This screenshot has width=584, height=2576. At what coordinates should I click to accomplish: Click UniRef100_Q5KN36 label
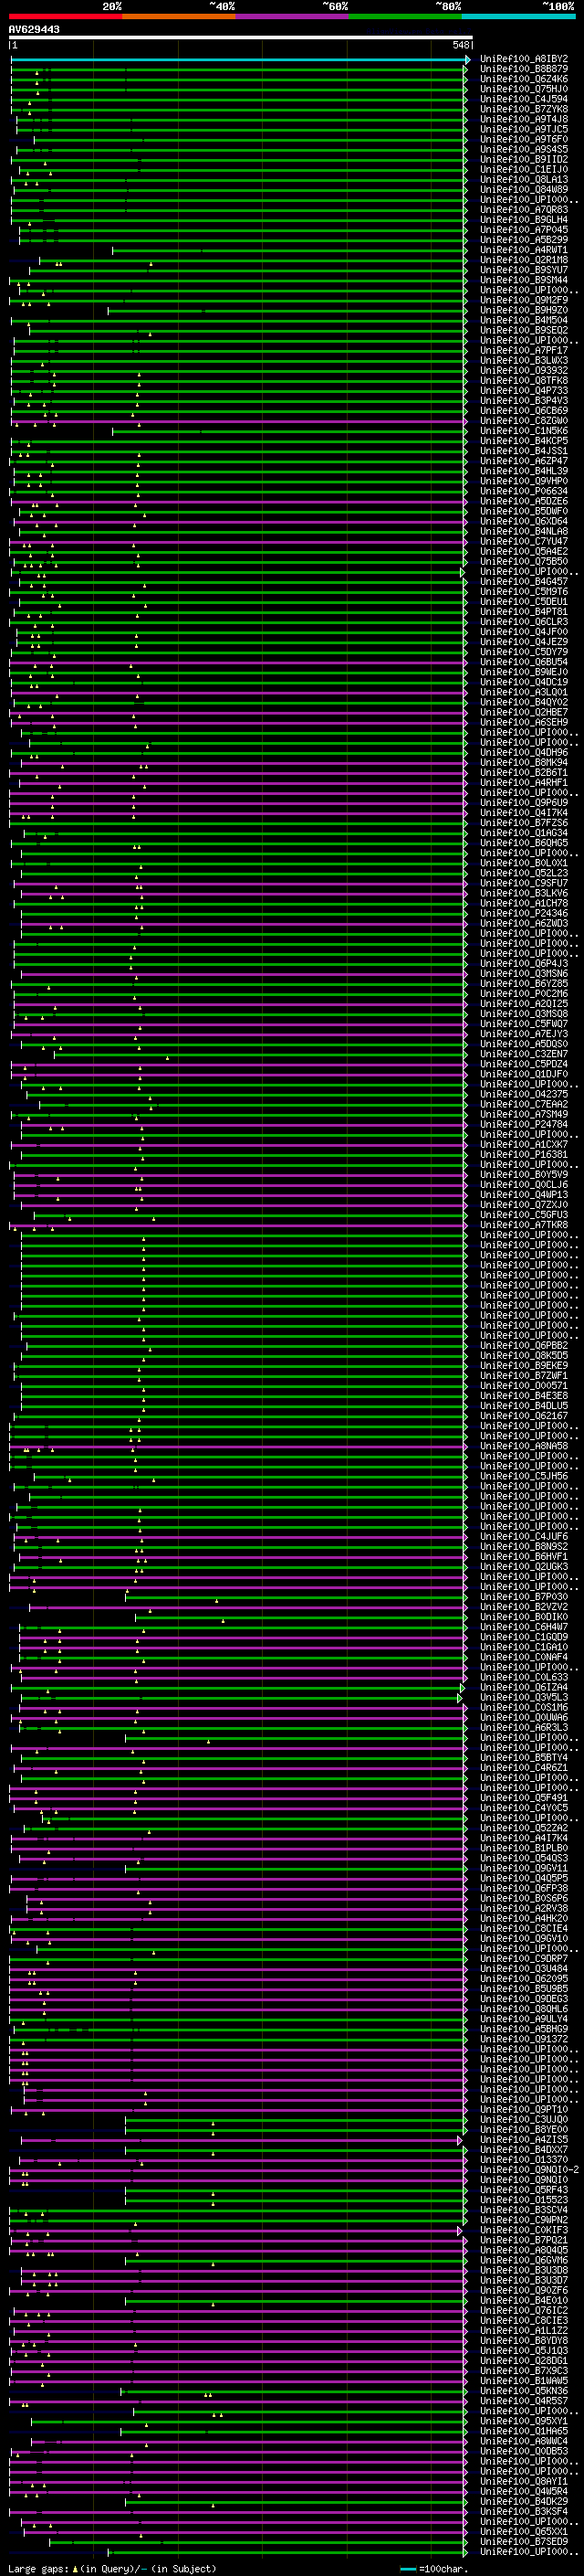524,2391
